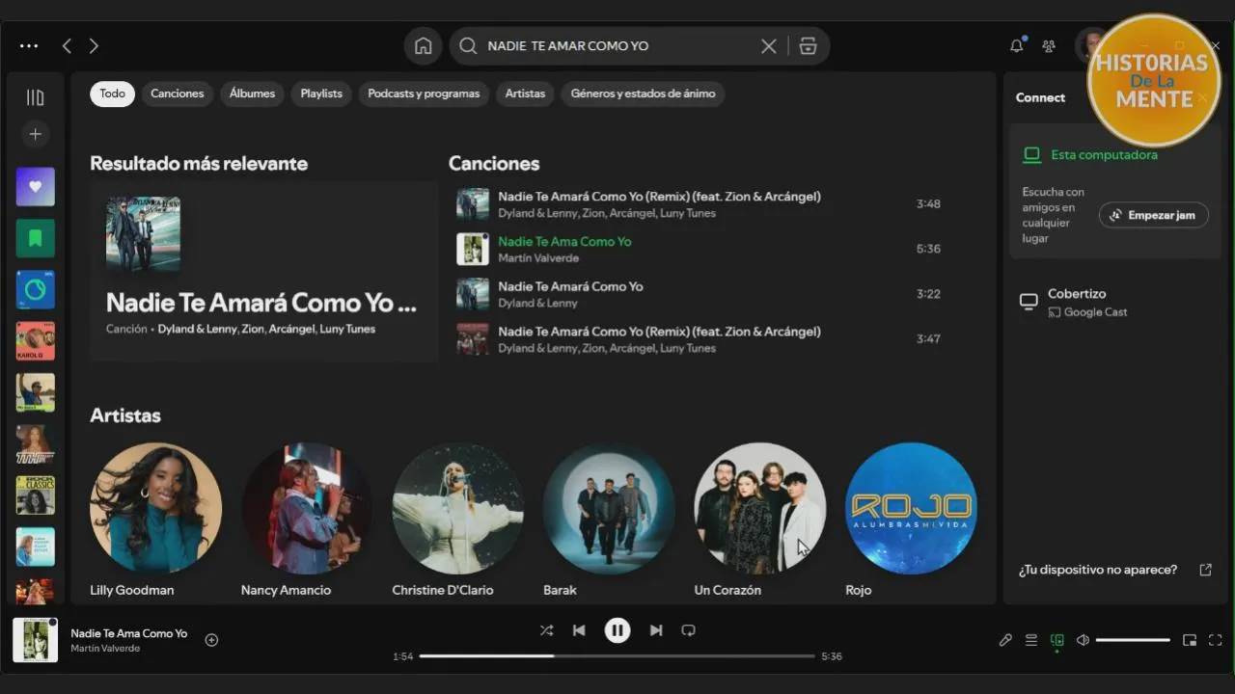Select the Podcasts y programas filter

[424, 93]
